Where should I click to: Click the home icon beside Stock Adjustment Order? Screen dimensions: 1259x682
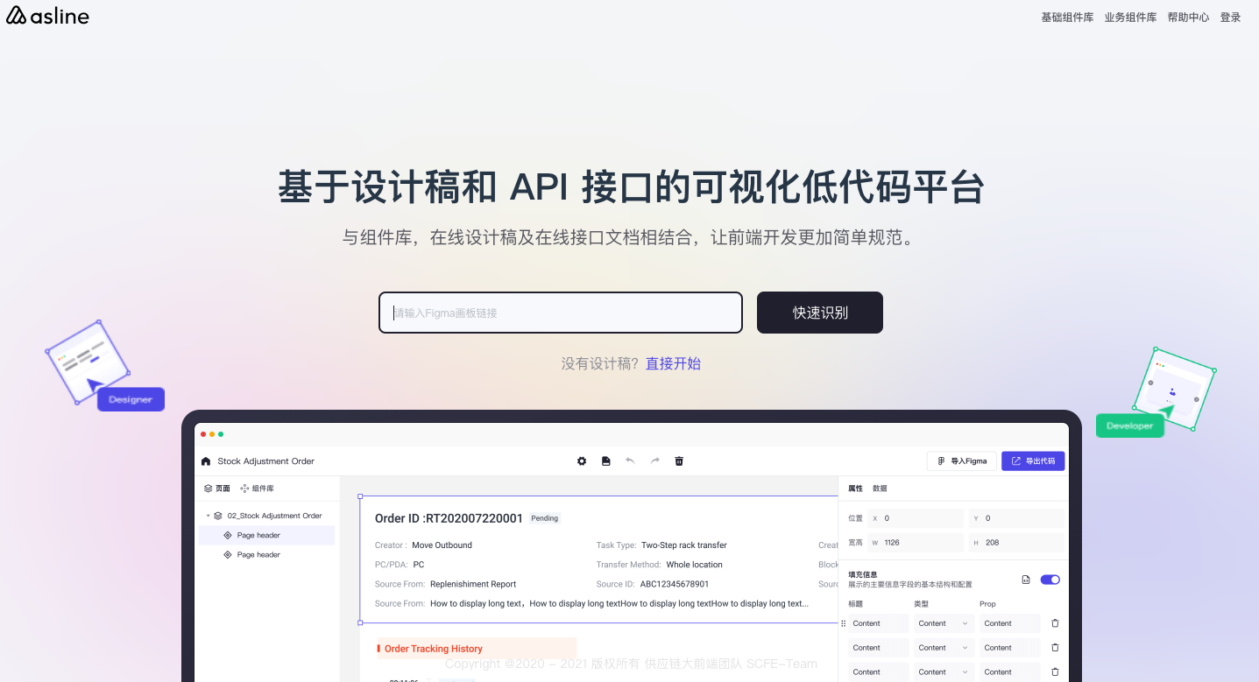point(206,461)
